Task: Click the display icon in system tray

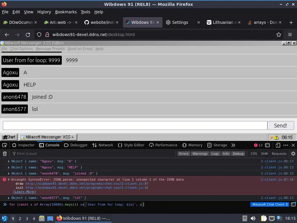Action: (271, 218)
